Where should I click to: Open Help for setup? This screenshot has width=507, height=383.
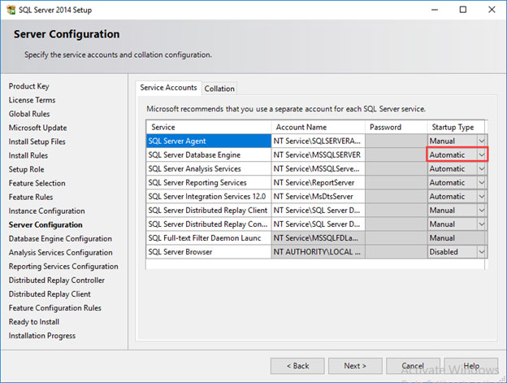[471, 366]
